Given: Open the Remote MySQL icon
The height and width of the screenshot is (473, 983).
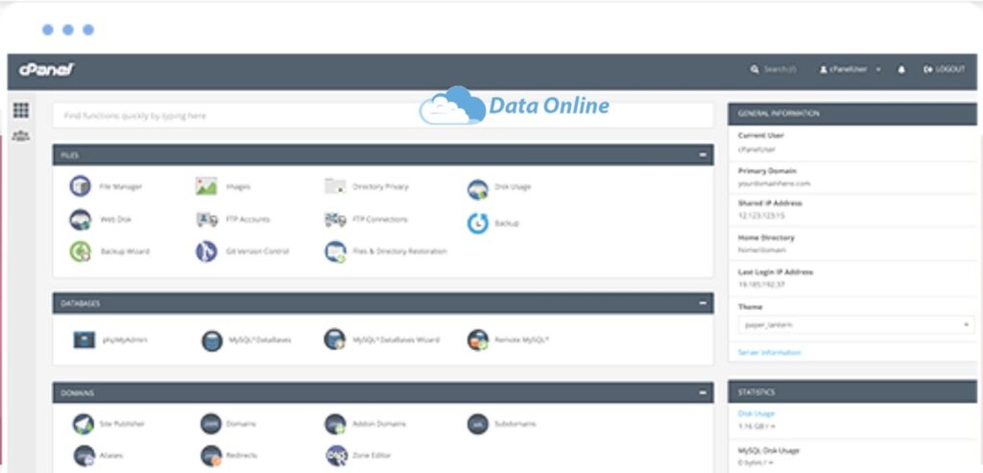Looking at the screenshot, I should 478,340.
